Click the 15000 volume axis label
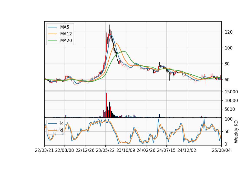 click(231, 92)
